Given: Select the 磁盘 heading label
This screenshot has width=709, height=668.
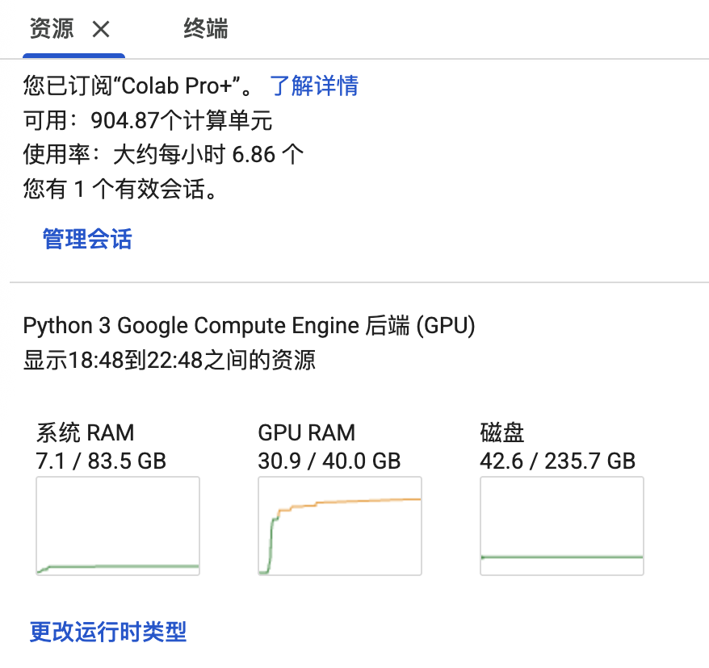Looking at the screenshot, I should 502,432.
